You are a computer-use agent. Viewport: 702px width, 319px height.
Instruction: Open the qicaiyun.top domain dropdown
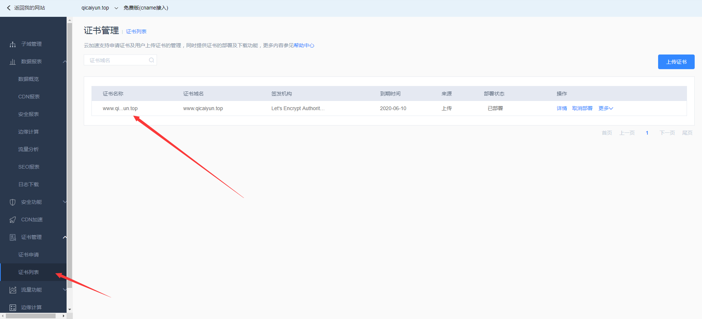point(116,8)
